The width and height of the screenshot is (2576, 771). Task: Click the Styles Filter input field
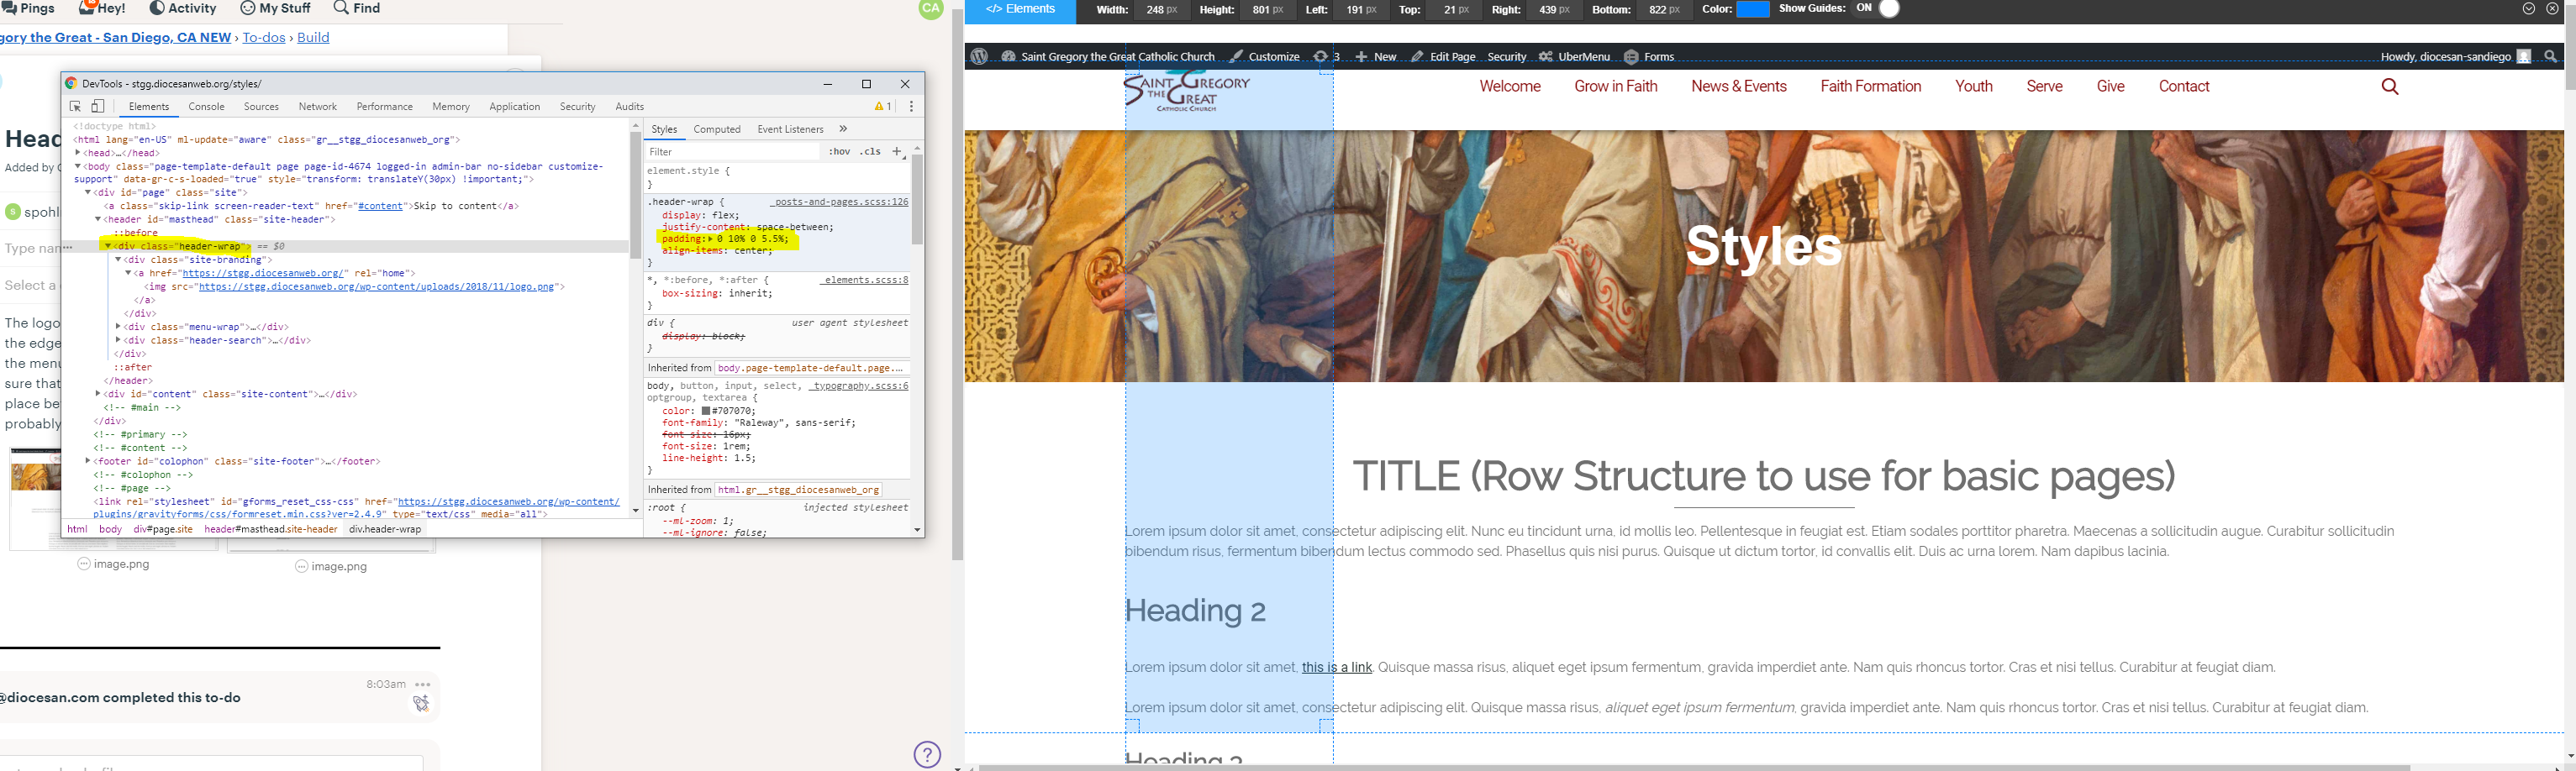tap(732, 152)
